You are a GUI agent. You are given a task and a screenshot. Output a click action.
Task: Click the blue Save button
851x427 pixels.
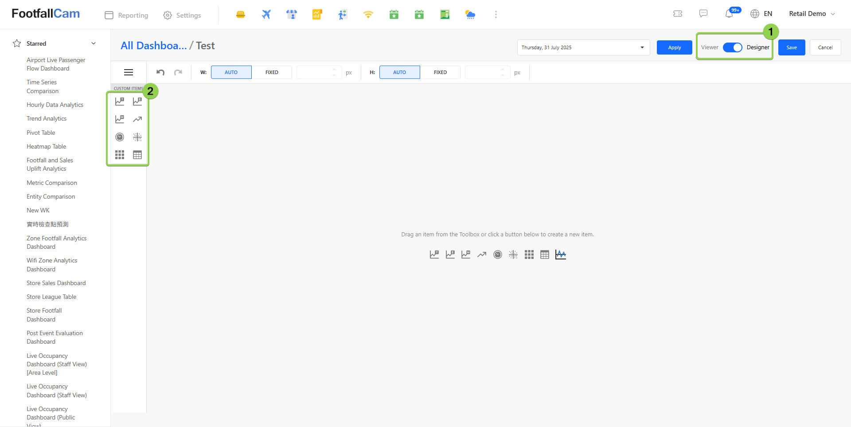click(x=792, y=47)
